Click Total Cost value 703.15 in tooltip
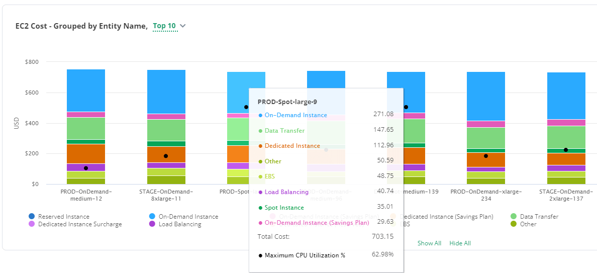 pos(382,236)
